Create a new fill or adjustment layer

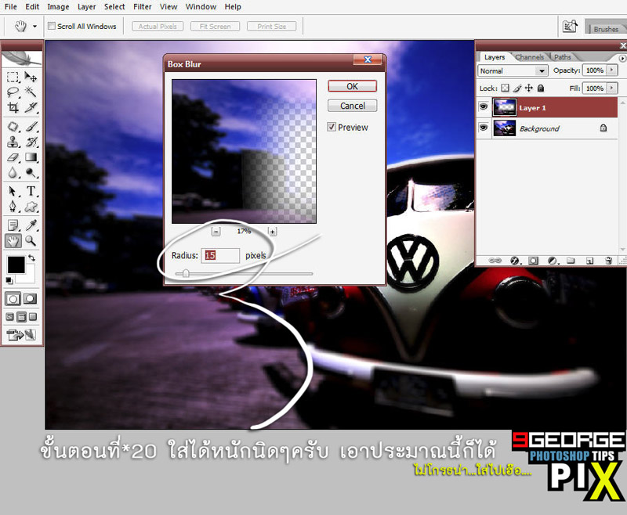coord(553,261)
